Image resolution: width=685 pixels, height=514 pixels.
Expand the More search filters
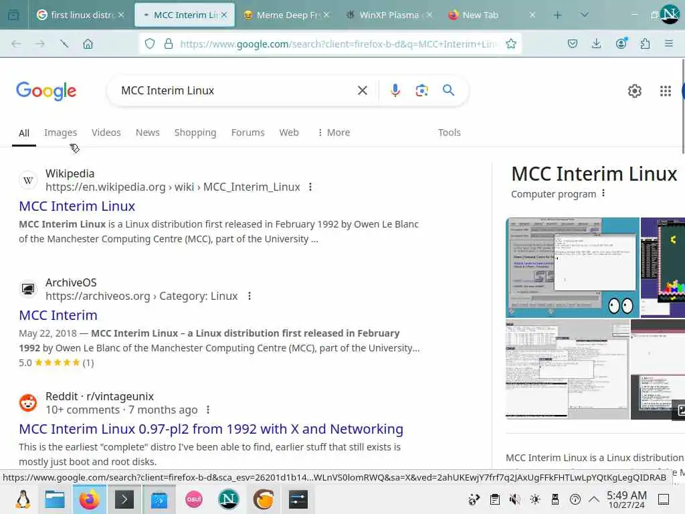(334, 133)
